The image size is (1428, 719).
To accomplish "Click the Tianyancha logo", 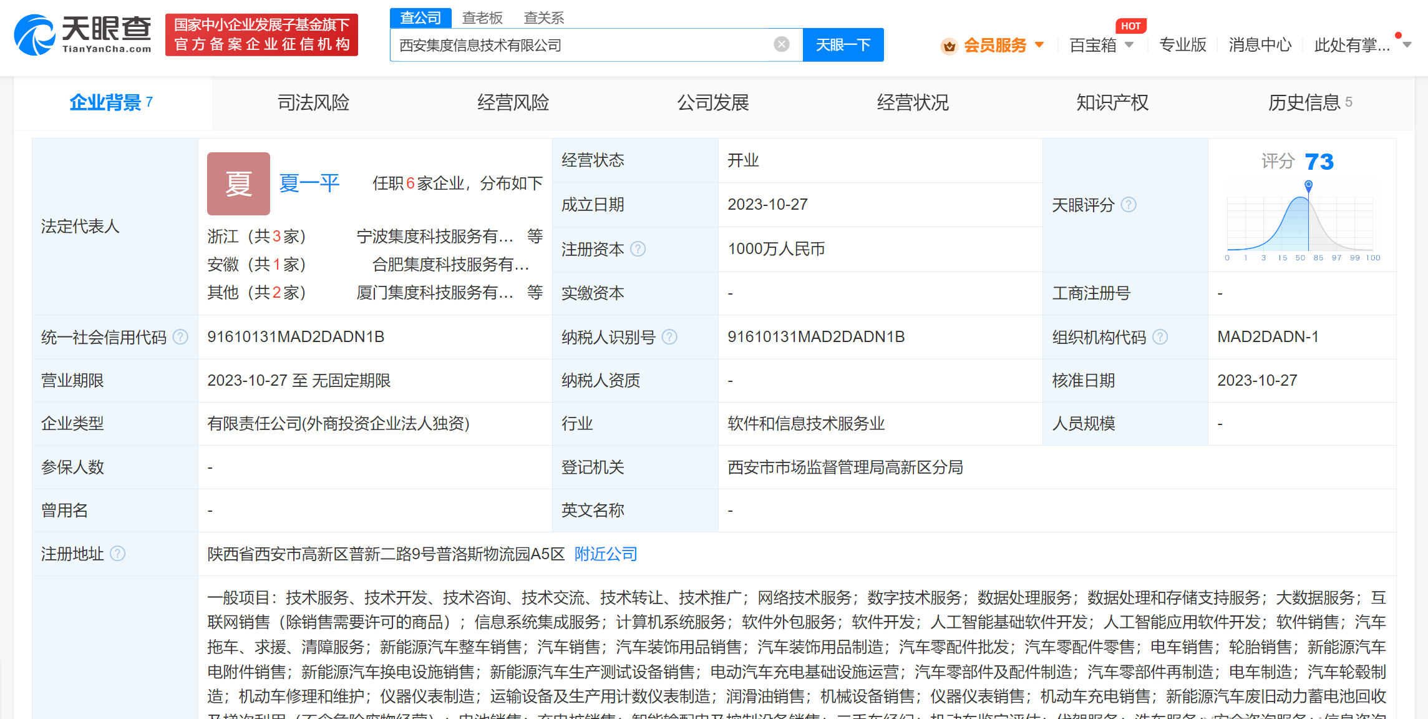I will 83,35.
